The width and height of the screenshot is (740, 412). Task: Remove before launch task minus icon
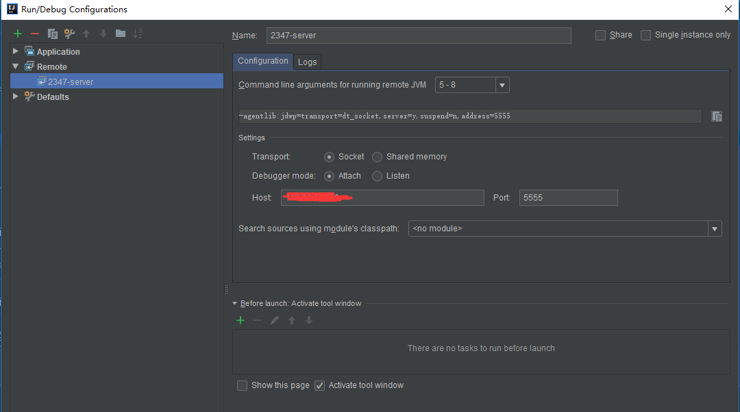pyautogui.click(x=258, y=320)
